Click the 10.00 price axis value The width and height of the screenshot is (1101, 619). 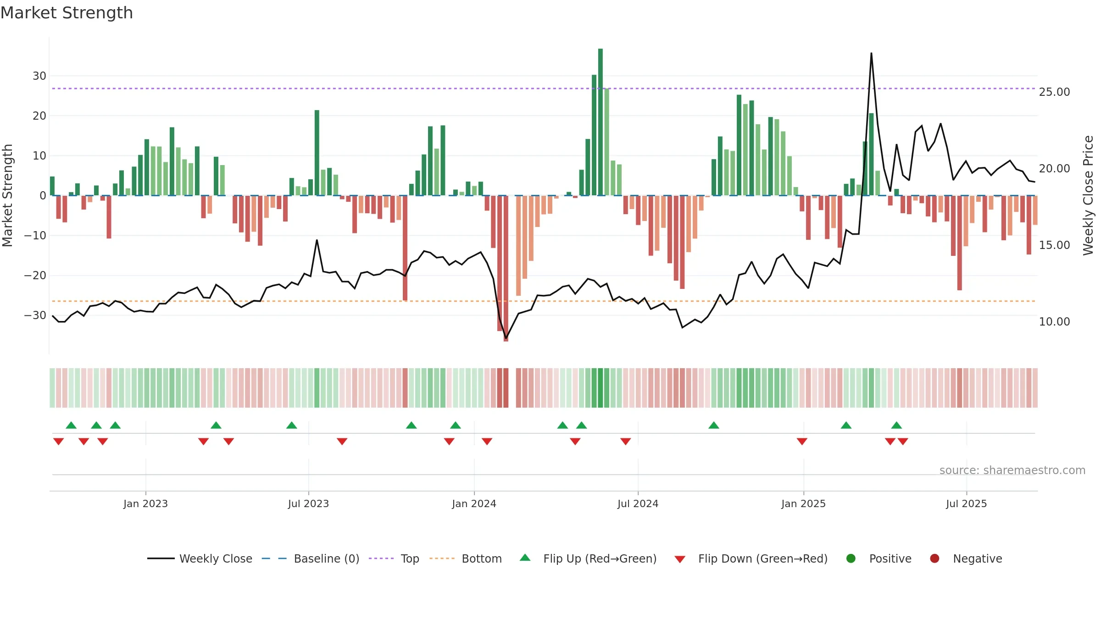click(x=1054, y=322)
